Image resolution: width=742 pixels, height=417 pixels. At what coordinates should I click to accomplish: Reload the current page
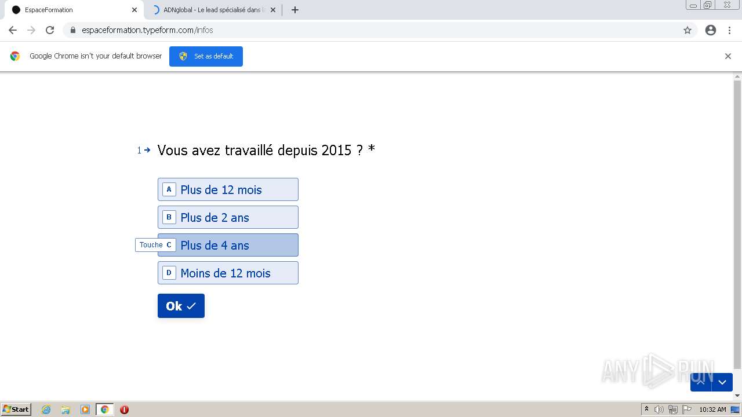pos(50,30)
